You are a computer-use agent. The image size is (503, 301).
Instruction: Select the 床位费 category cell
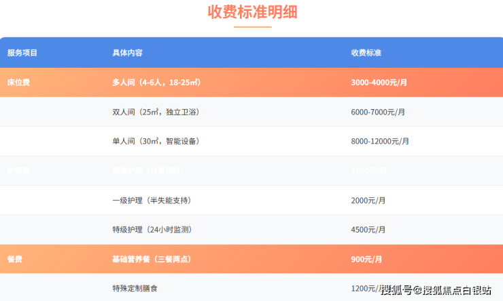click(18, 83)
